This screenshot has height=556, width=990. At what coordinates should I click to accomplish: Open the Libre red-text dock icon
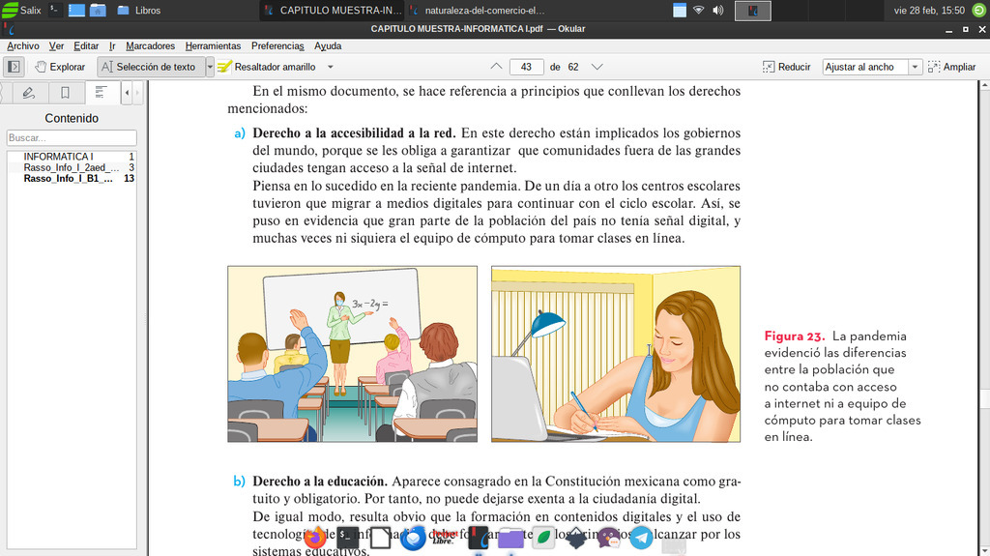(445, 538)
